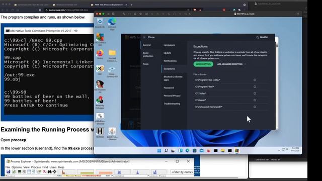Viewport: 322px width, 181px height.
Task: Click the icon on the C:\Program Files\* row
Action: (x=255, y=86)
